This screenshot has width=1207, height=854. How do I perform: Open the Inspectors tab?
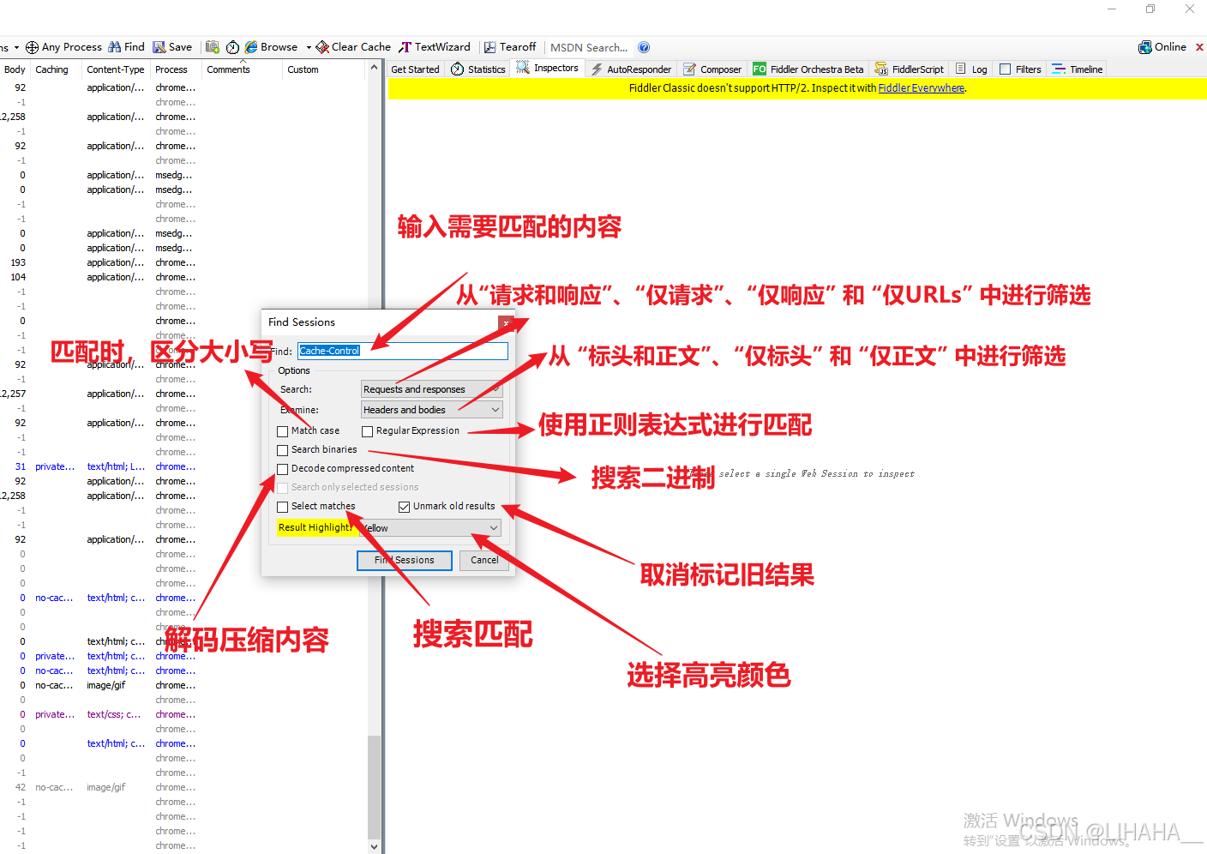pos(548,69)
